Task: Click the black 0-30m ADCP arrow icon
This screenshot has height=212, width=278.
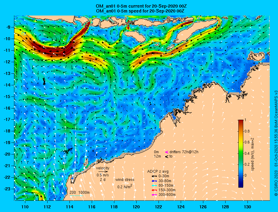Action: click(x=154, y=176)
